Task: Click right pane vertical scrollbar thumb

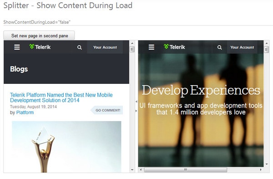Action: pyautogui.click(x=267, y=50)
